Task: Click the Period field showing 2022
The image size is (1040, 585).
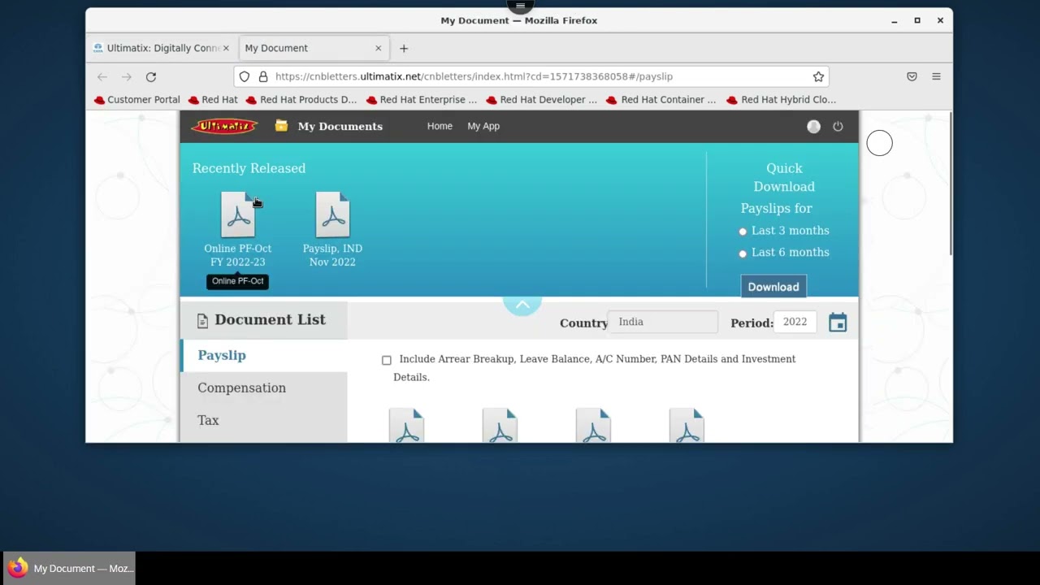Action: point(795,322)
